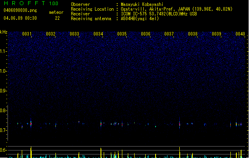This screenshot has width=249, height=158.
Task: Click the 0036 time marker
Action: [x=146, y=34]
